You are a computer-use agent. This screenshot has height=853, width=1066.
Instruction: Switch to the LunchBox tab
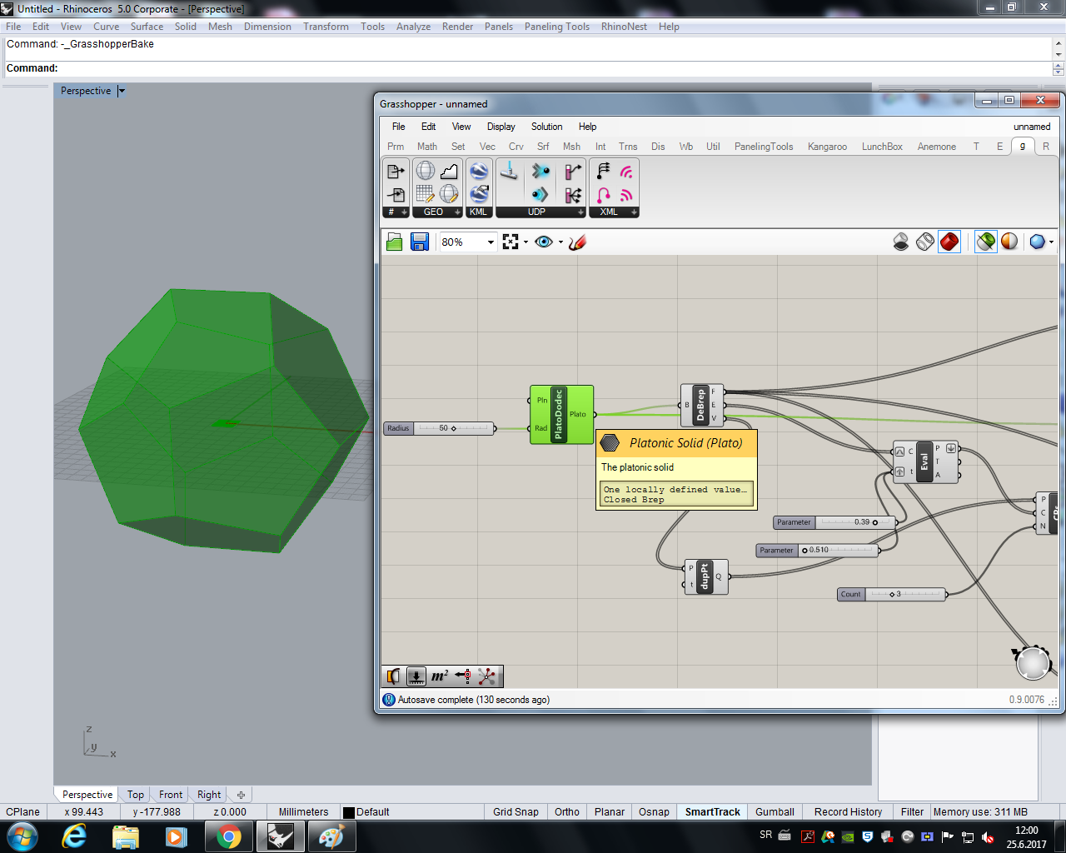(x=882, y=147)
